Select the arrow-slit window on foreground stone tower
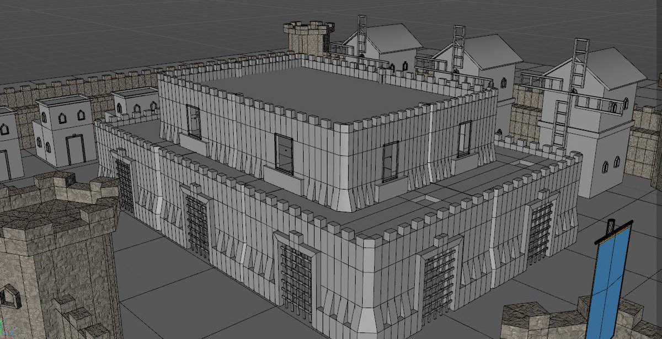This screenshot has height=339, width=662. click(9, 297)
